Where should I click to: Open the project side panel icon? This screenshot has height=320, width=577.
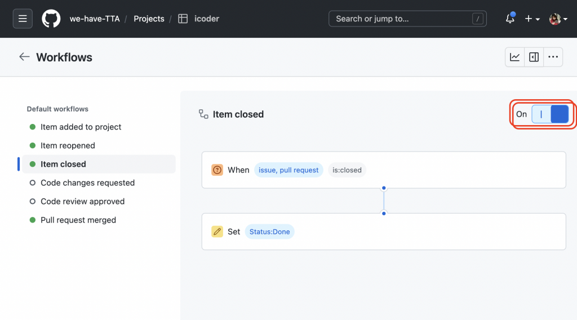534,57
